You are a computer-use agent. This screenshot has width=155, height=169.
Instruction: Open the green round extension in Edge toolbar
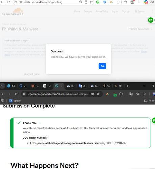point(98,2)
